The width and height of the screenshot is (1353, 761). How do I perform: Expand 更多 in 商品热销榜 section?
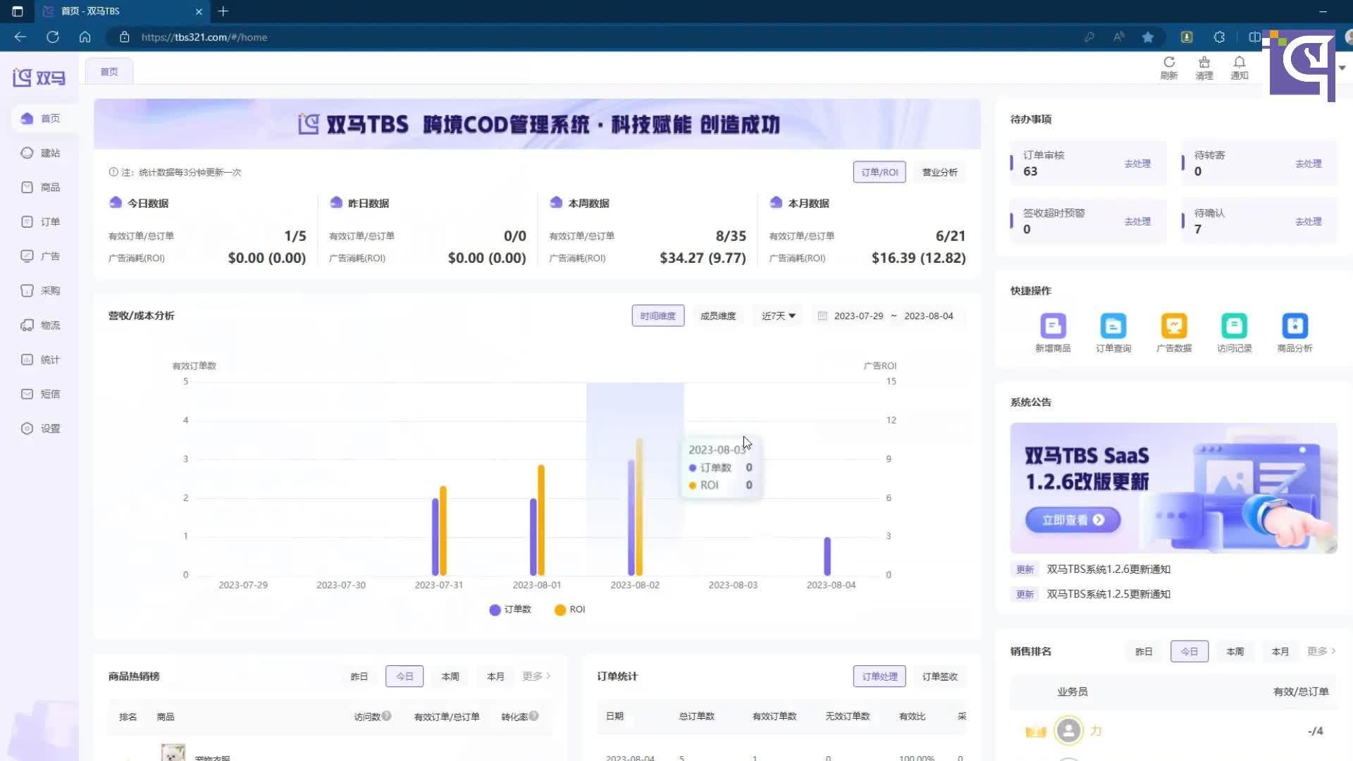click(536, 676)
